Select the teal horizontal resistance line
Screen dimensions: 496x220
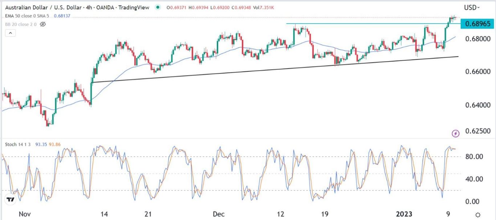(363, 24)
